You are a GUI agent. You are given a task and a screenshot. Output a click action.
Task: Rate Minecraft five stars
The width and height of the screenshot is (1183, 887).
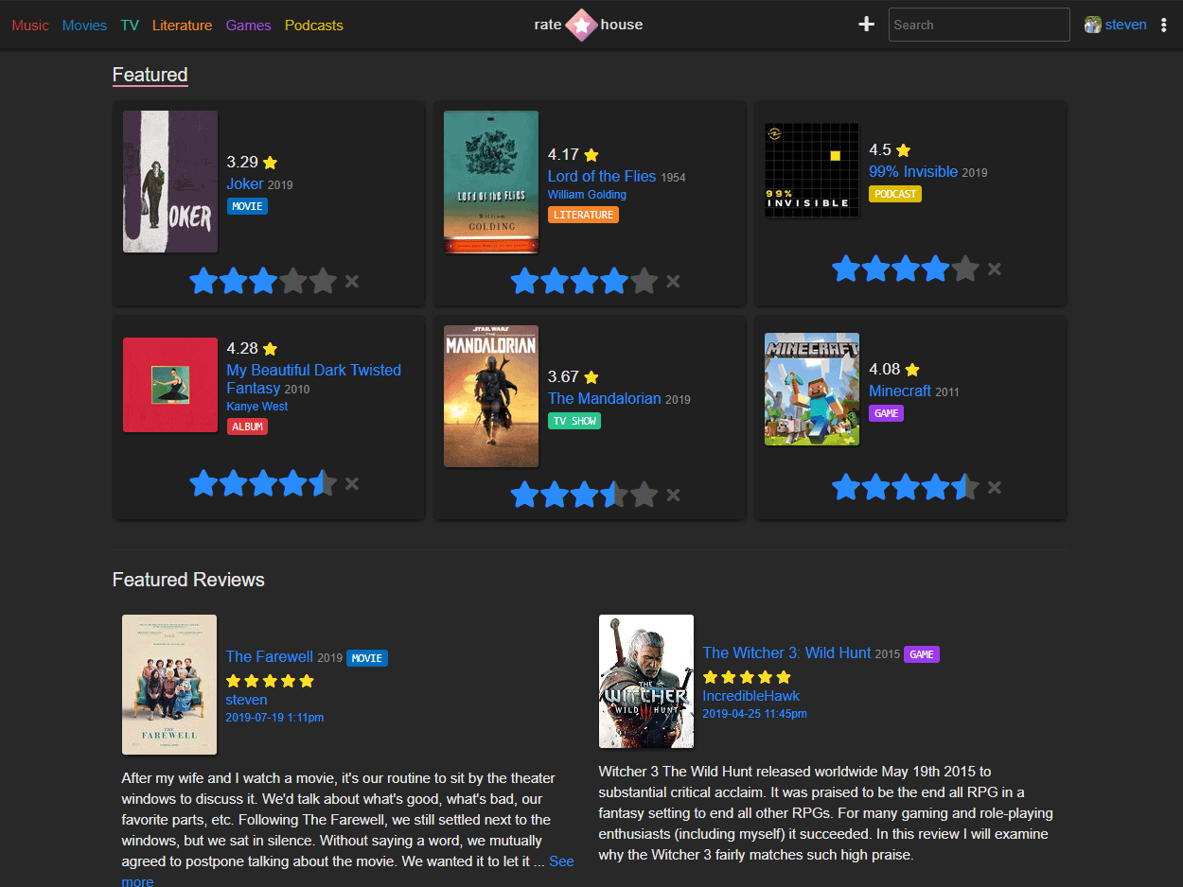(964, 487)
